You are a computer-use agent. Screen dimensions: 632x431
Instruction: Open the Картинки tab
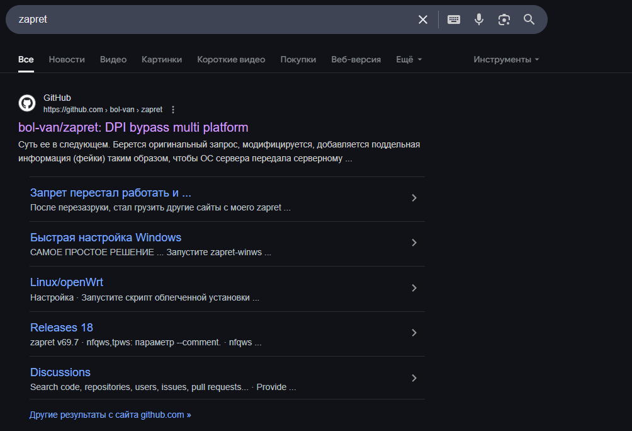162,60
